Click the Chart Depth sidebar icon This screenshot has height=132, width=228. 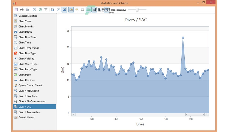tap(16, 32)
